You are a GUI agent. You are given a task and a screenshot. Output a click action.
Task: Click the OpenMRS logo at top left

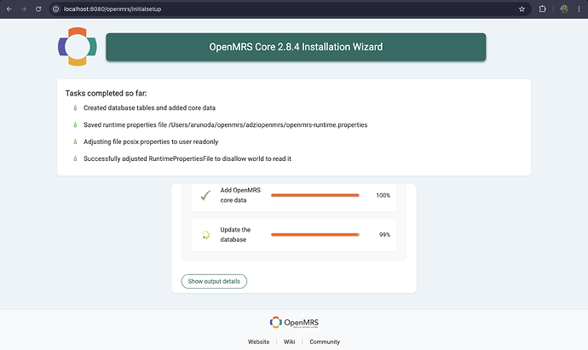point(77,47)
